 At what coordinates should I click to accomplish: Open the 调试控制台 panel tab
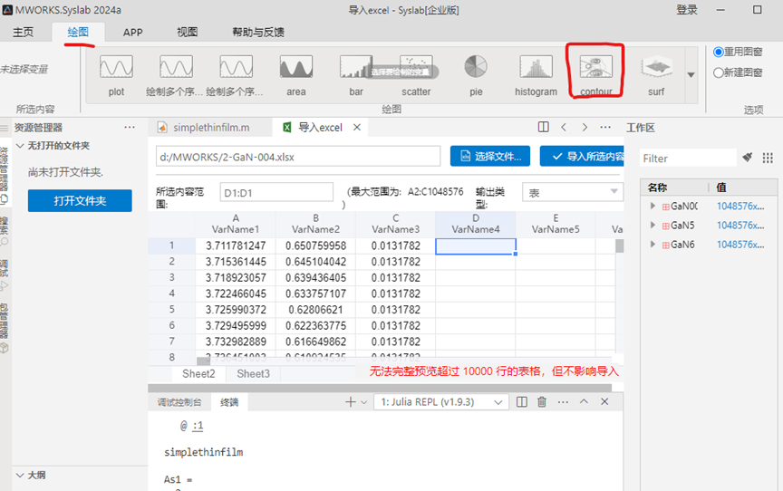coord(179,402)
